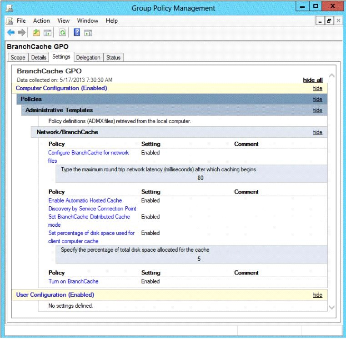The width and height of the screenshot is (346, 339).
Task: Toggle the Show/Hide Console Tree icon
Action: coord(47,33)
